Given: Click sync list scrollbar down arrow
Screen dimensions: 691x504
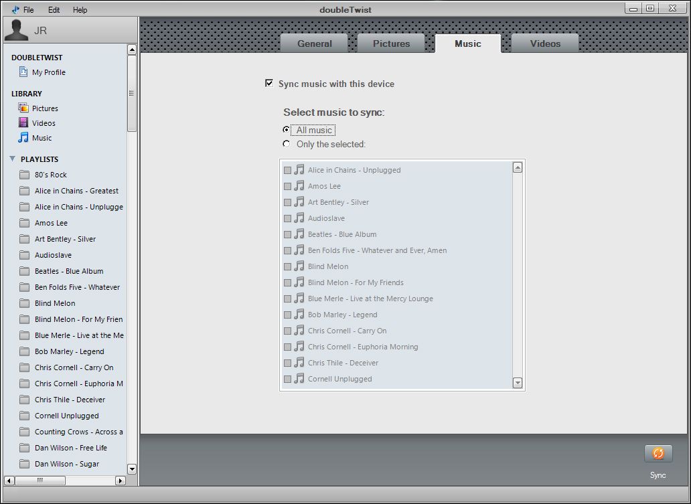Looking at the screenshot, I should pyautogui.click(x=518, y=383).
